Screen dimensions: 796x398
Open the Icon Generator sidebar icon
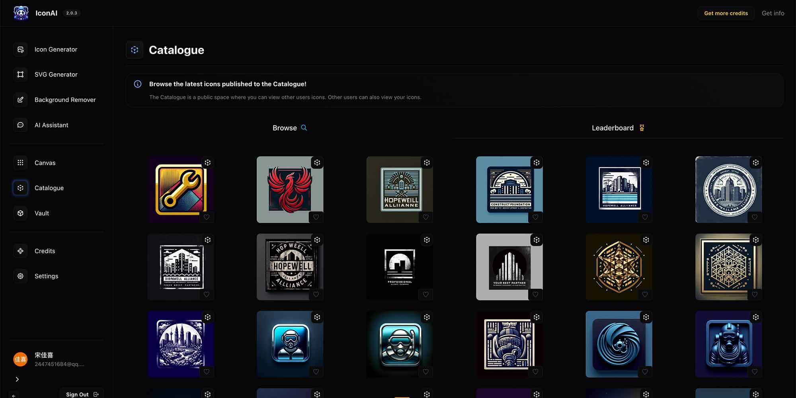20,49
